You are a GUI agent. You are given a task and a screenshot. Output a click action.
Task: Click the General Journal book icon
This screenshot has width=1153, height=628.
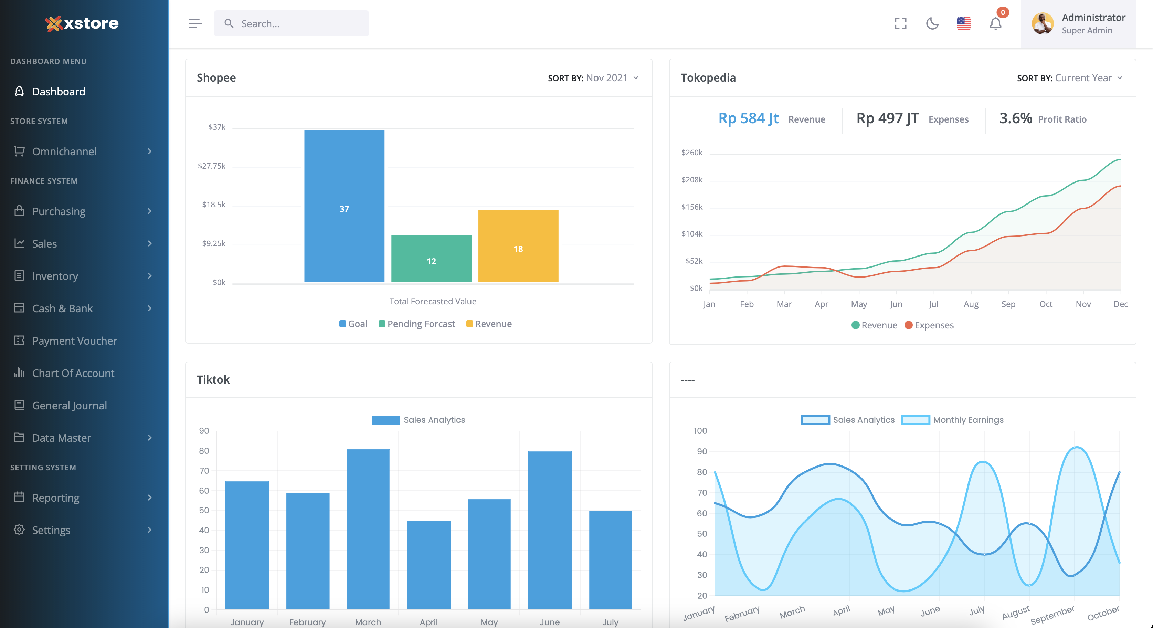[19, 405]
